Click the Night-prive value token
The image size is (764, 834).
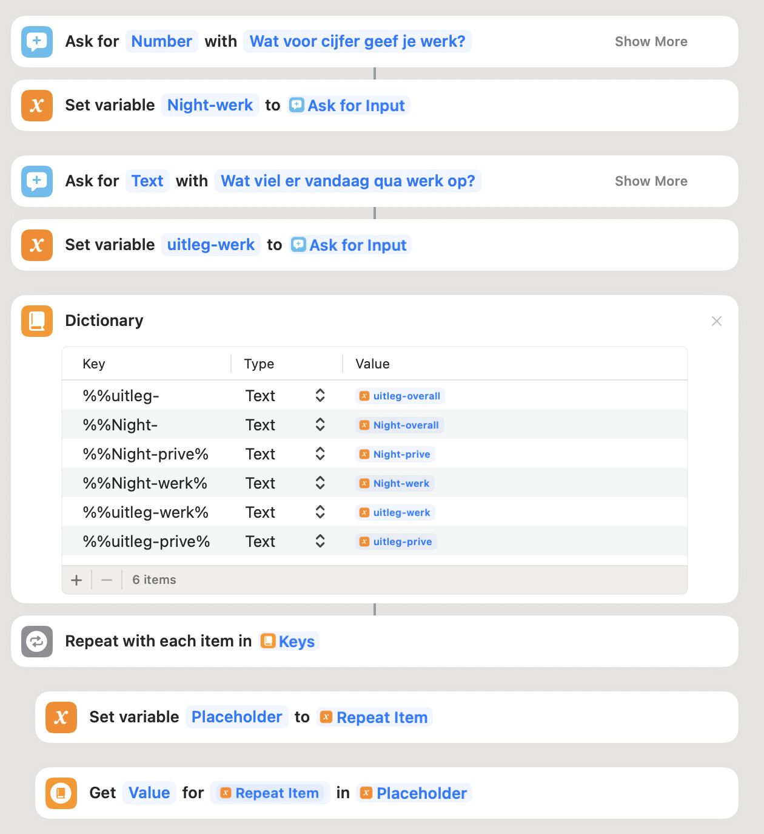point(395,455)
